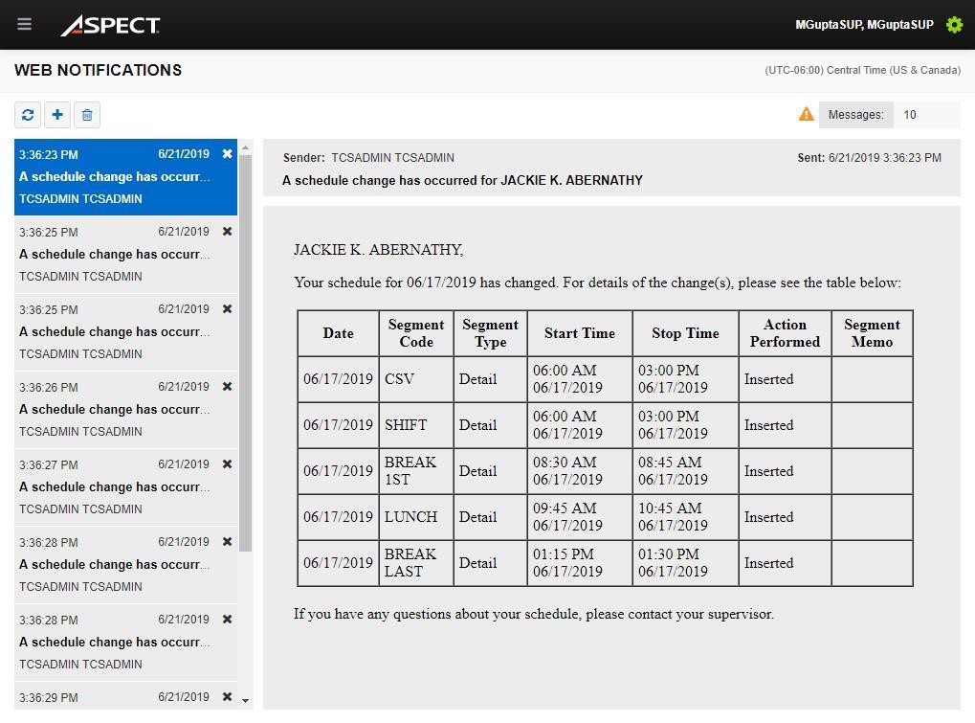Select the JACKIE K. ABERNATHY subject line
This screenshot has width=975, height=723.
[x=461, y=180]
